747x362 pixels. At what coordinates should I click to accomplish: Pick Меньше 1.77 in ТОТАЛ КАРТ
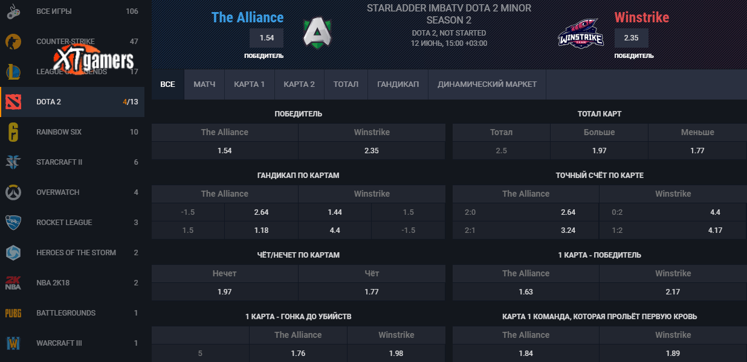pos(697,151)
